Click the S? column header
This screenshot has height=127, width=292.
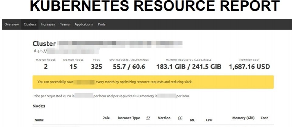(x=148, y=118)
